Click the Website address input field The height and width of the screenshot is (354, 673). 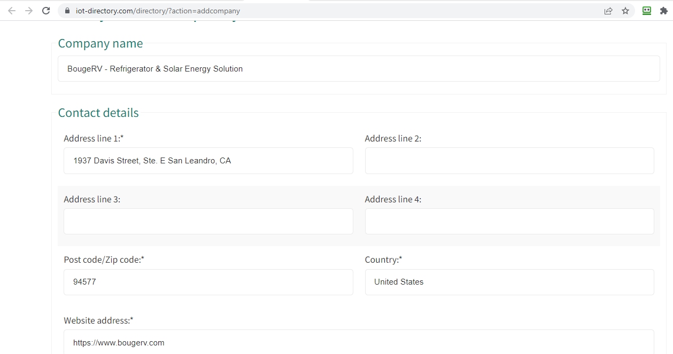pyautogui.click(x=358, y=342)
